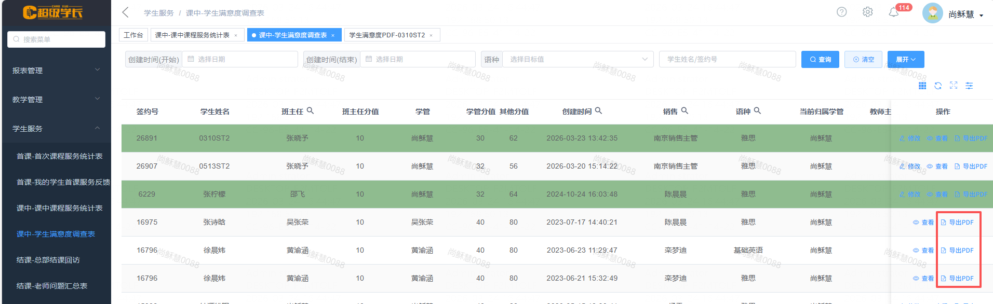Viewport: 993px width, 304px height.
Task: Open notifications bell with 114 badge
Action: click(x=894, y=12)
